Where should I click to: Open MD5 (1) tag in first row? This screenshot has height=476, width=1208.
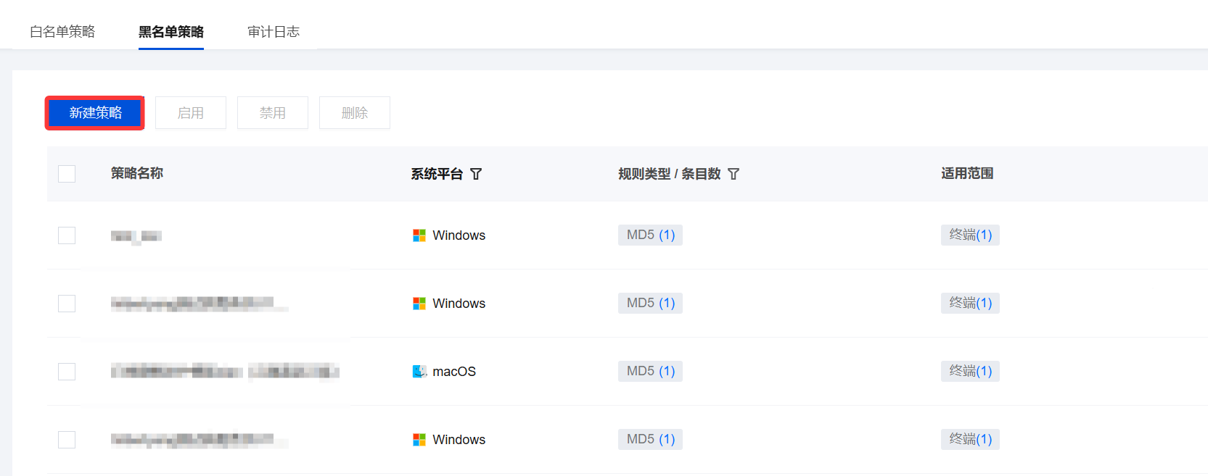click(x=650, y=235)
